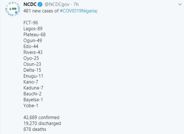Click the Ogun-49 entry

32,41
